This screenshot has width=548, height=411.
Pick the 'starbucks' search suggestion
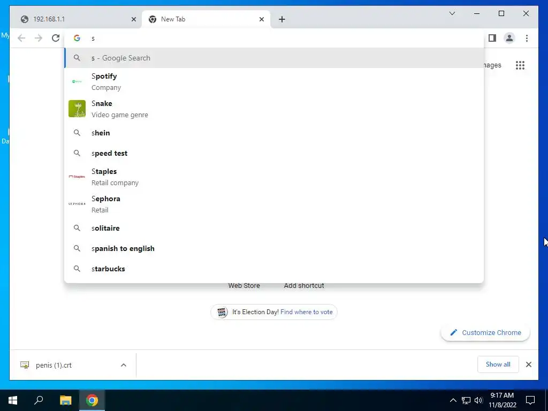[274, 269]
